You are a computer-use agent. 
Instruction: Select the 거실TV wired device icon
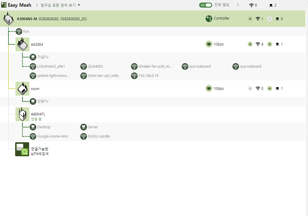point(33,57)
